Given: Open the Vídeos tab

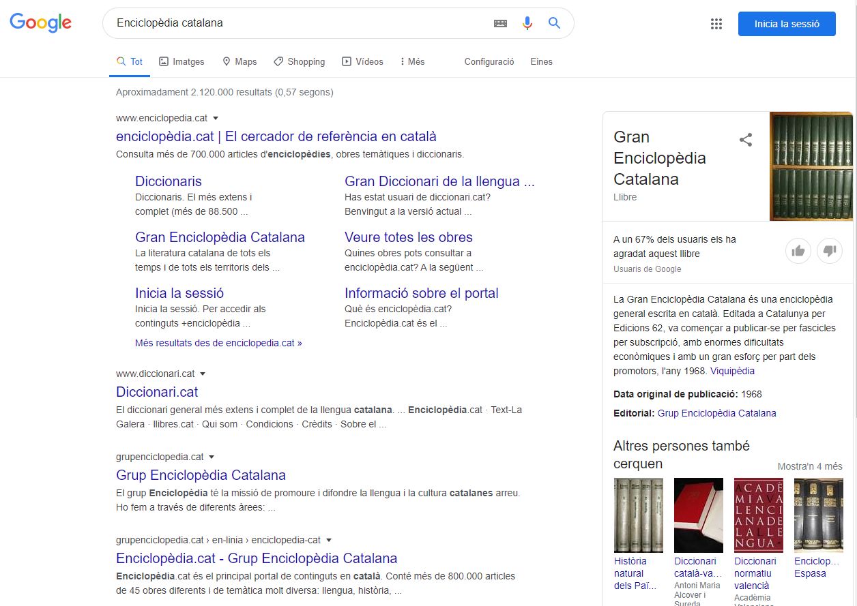Looking at the screenshot, I should (362, 61).
